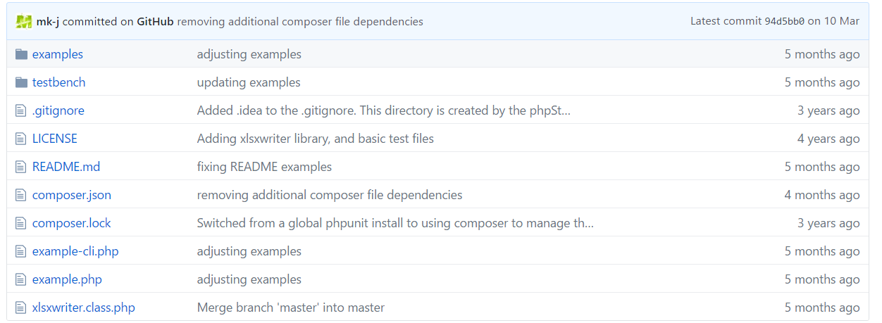Open xlsxwriter.class.php file
Image resolution: width=882 pixels, height=323 pixels.
[x=83, y=308]
